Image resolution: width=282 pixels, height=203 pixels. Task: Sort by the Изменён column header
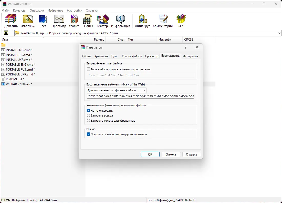(169, 40)
